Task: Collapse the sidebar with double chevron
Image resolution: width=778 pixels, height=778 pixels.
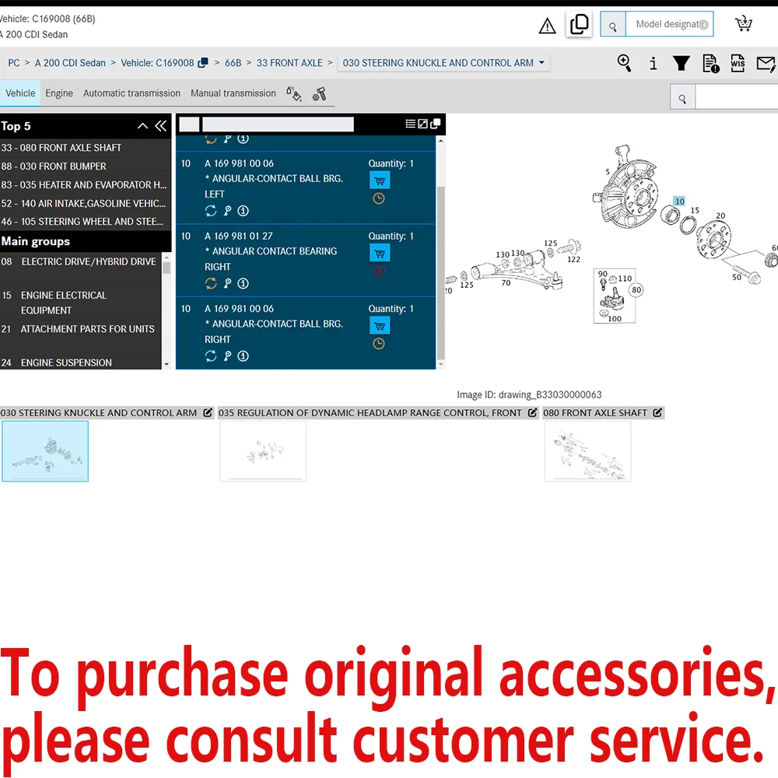Action: (x=161, y=126)
